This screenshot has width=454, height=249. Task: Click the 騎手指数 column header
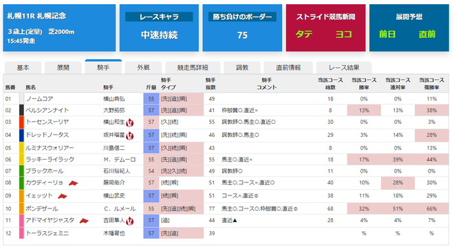(210, 84)
